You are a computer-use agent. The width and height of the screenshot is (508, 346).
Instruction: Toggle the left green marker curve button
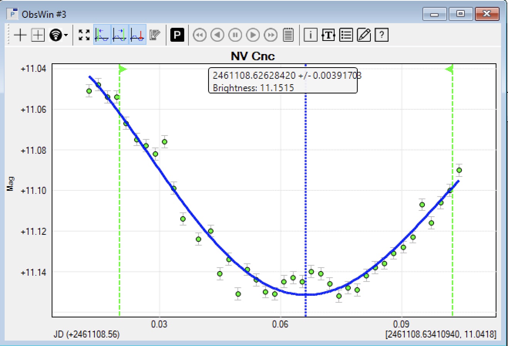[102, 35]
